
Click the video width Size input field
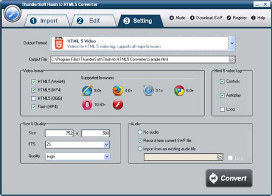[59, 133]
